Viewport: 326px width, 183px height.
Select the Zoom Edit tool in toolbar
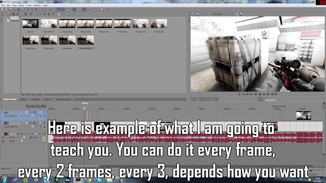tap(96, 9)
